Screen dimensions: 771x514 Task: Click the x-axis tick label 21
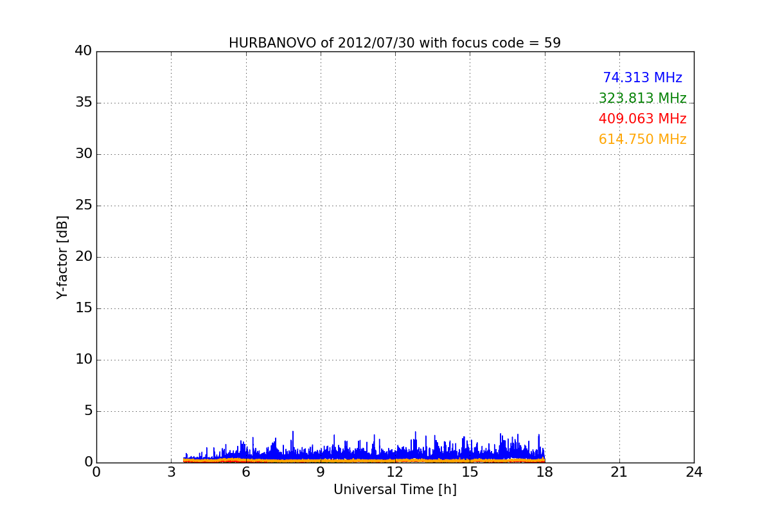point(619,472)
